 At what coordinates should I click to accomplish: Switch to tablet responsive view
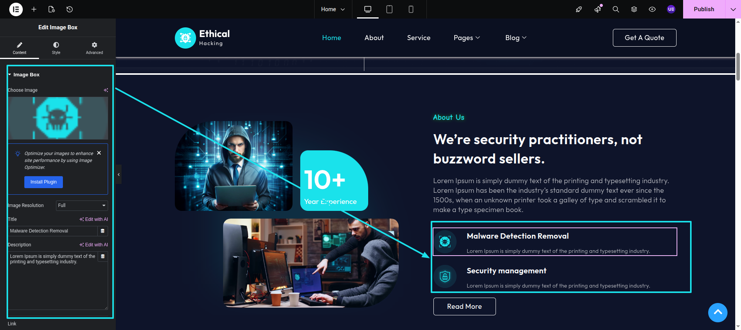coord(389,9)
